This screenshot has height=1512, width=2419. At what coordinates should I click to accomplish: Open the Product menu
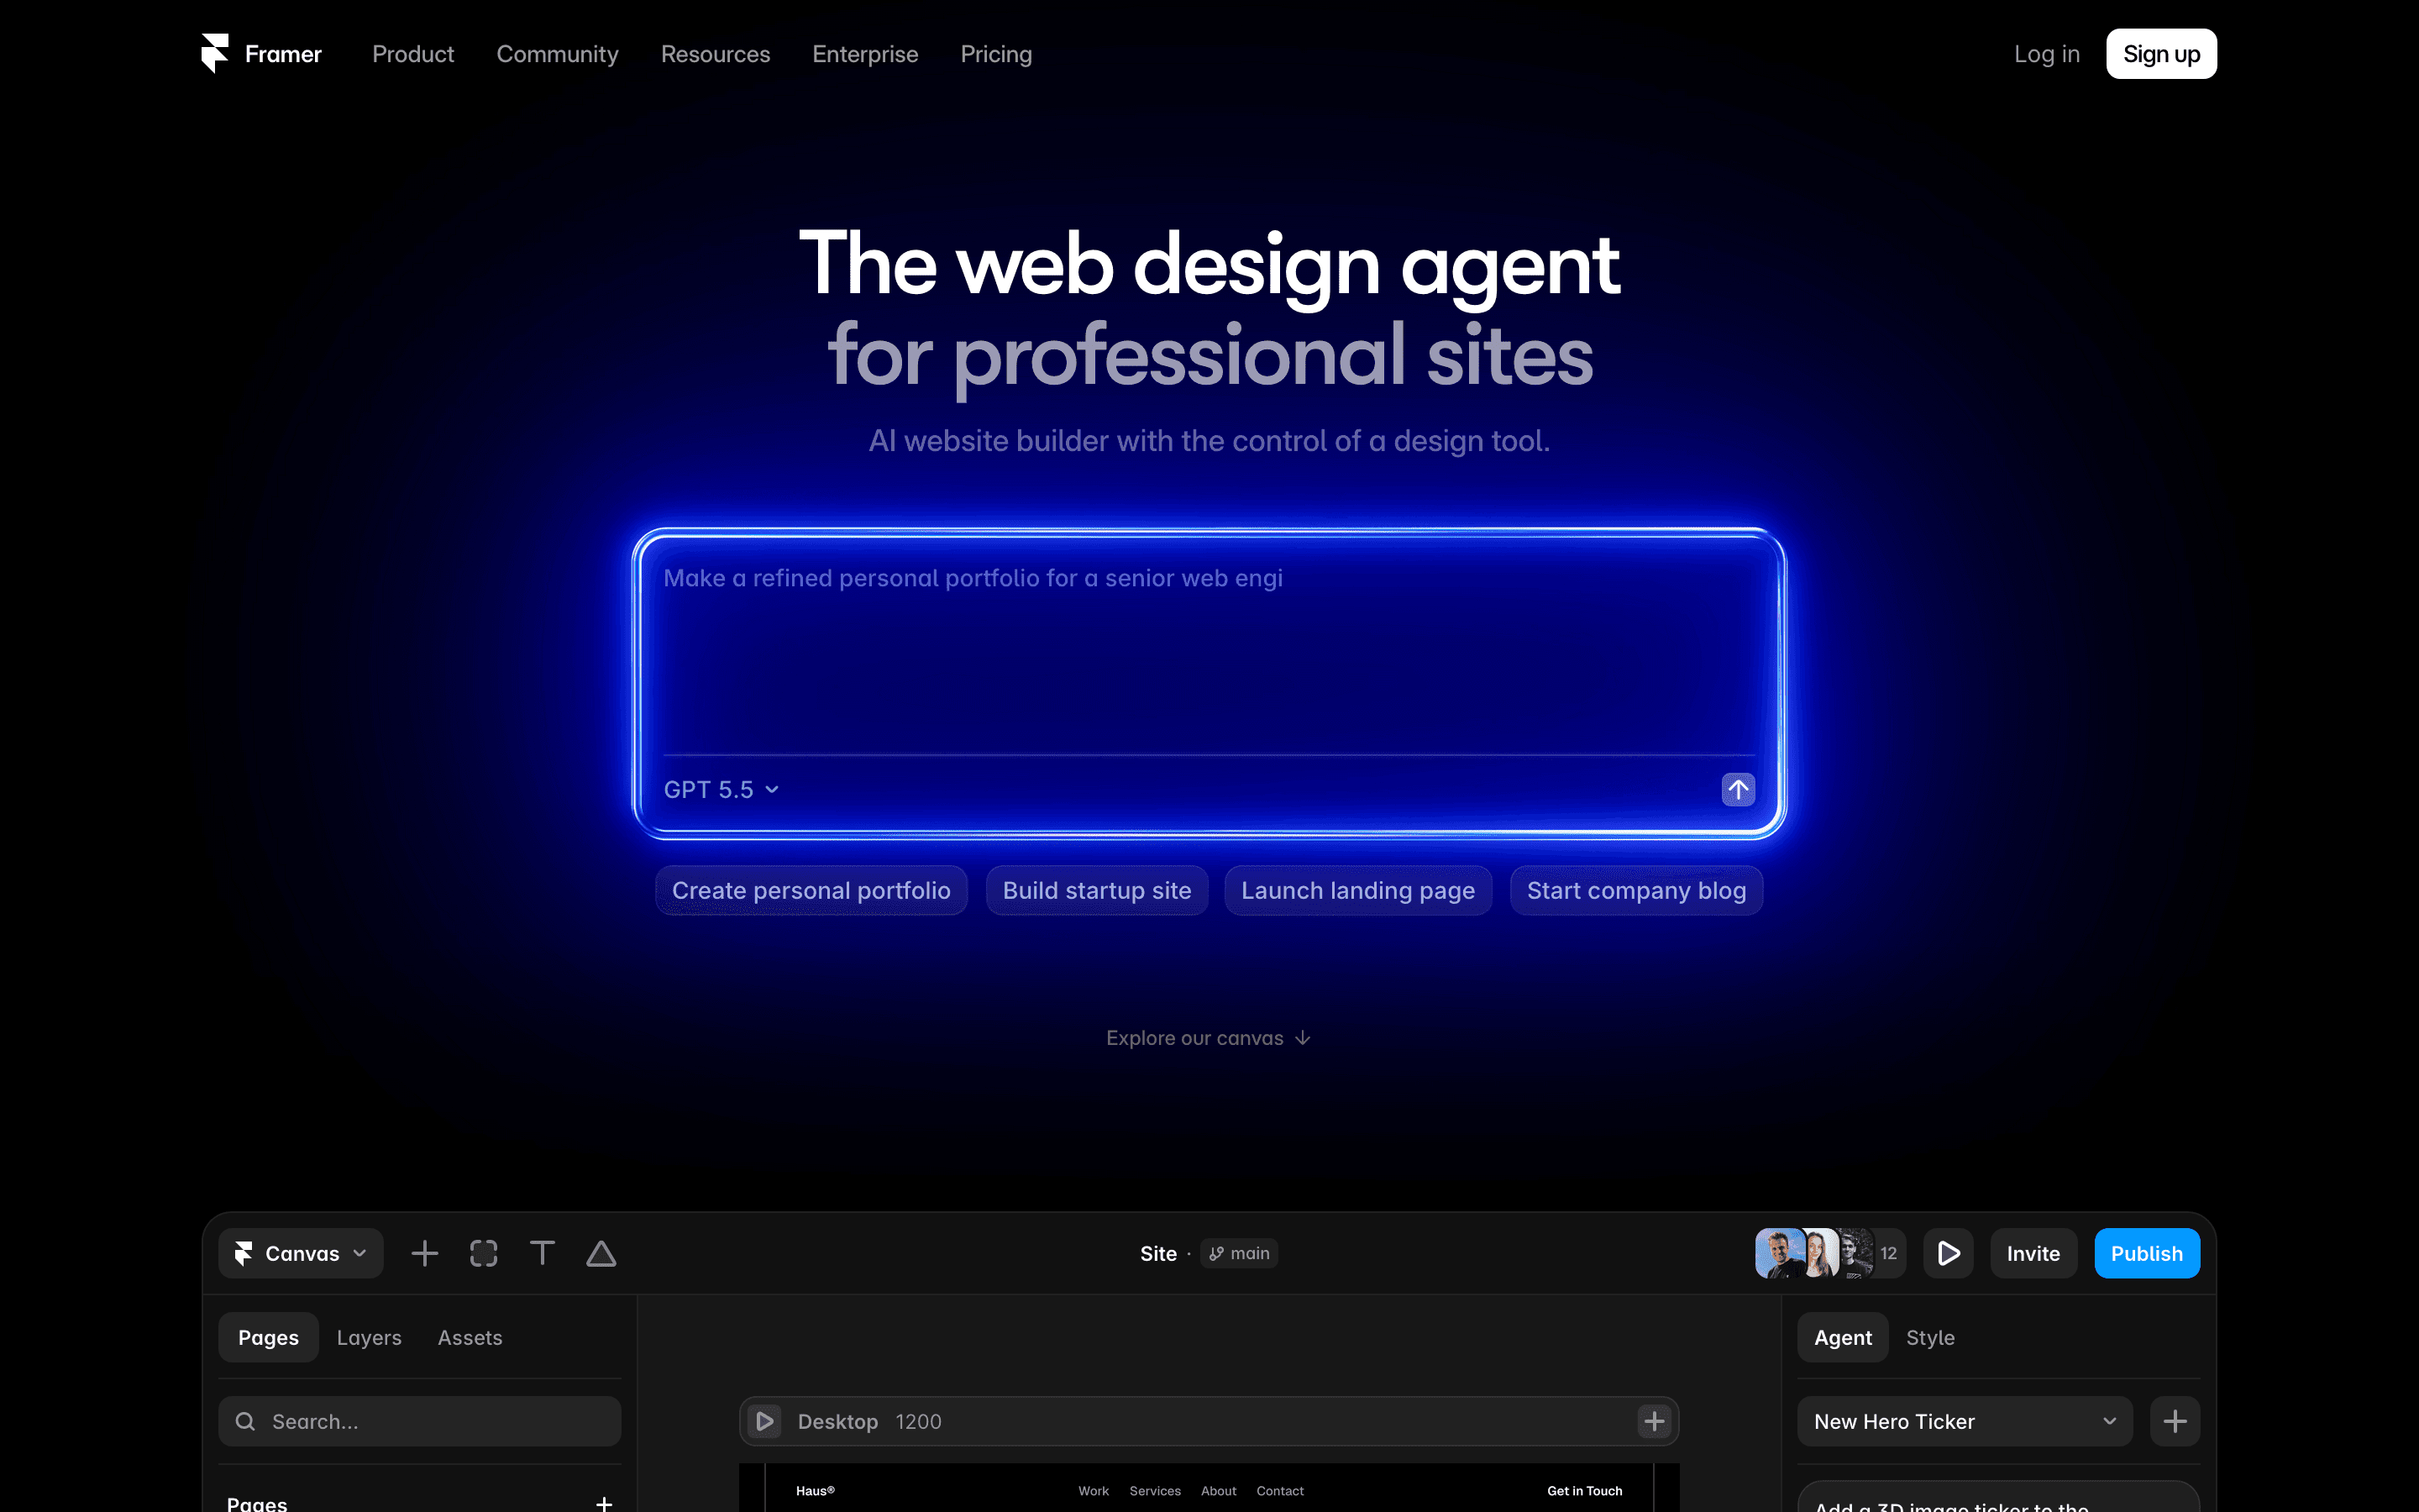click(x=413, y=54)
